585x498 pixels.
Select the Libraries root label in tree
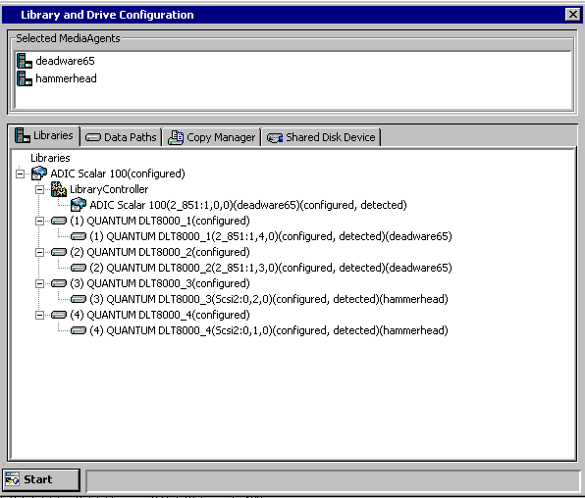pyautogui.click(x=50, y=158)
